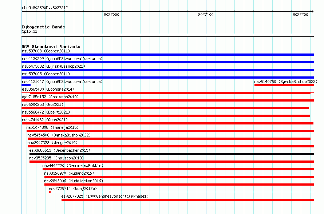Select the nsv597003 blue variant bar
This screenshot has height=214, width=324.
[167, 55]
